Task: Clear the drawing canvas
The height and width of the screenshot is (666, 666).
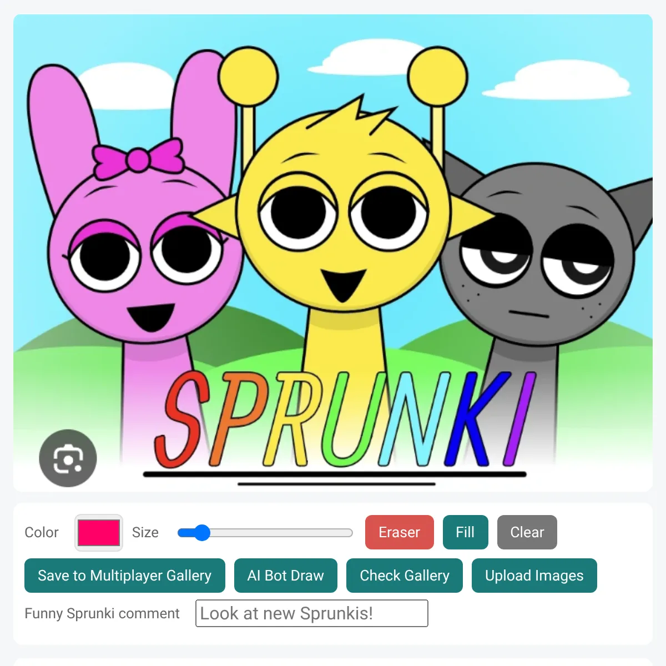Action: click(x=527, y=532)
